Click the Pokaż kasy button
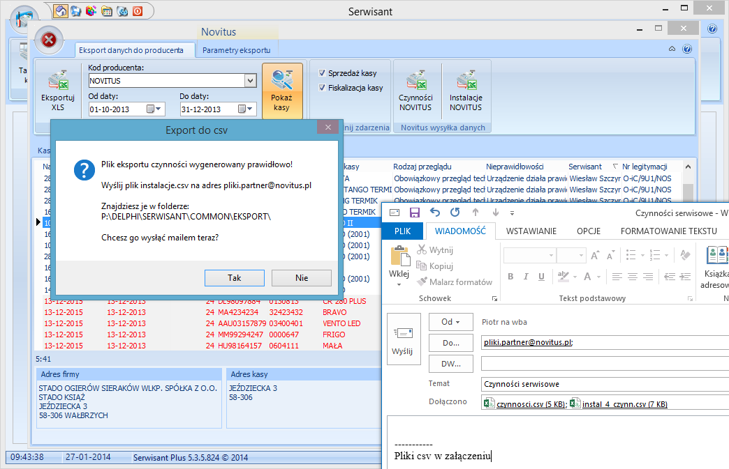Image resolution: width=729 pixels, height=469 pixels. (x=282, y=91)
